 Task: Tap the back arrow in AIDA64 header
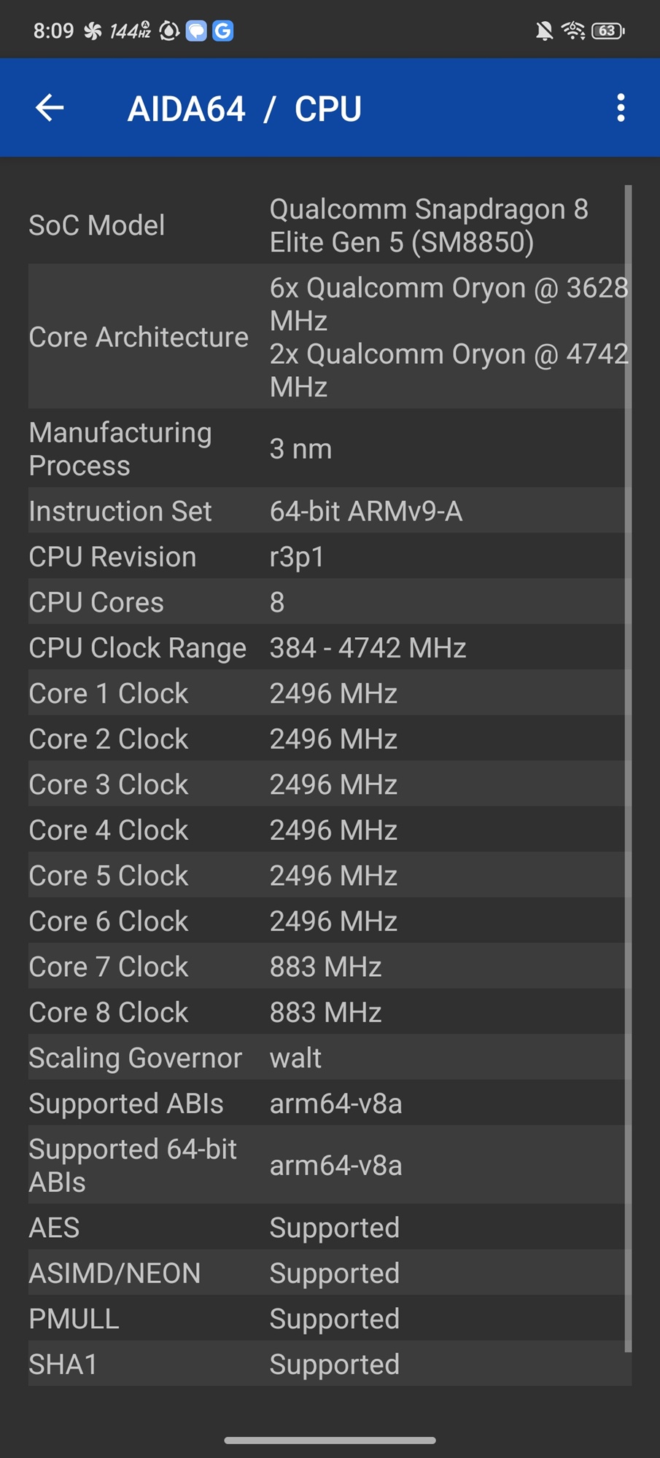pos(50,108)
